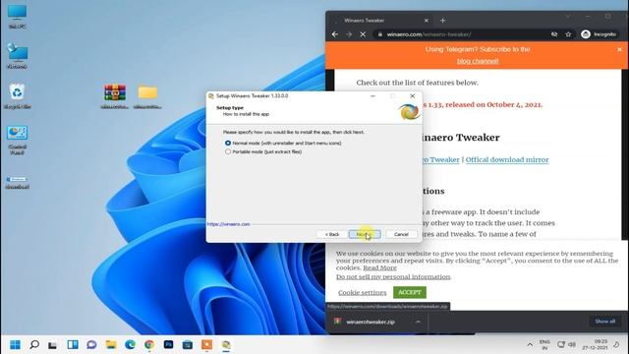Click the Next button in setup
Image resolution: width=629 pixels, height=354 pixels.
365,234
